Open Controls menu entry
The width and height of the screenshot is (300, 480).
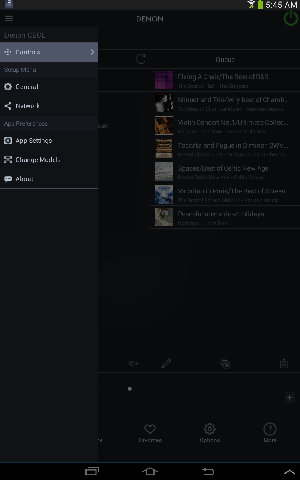49,52
